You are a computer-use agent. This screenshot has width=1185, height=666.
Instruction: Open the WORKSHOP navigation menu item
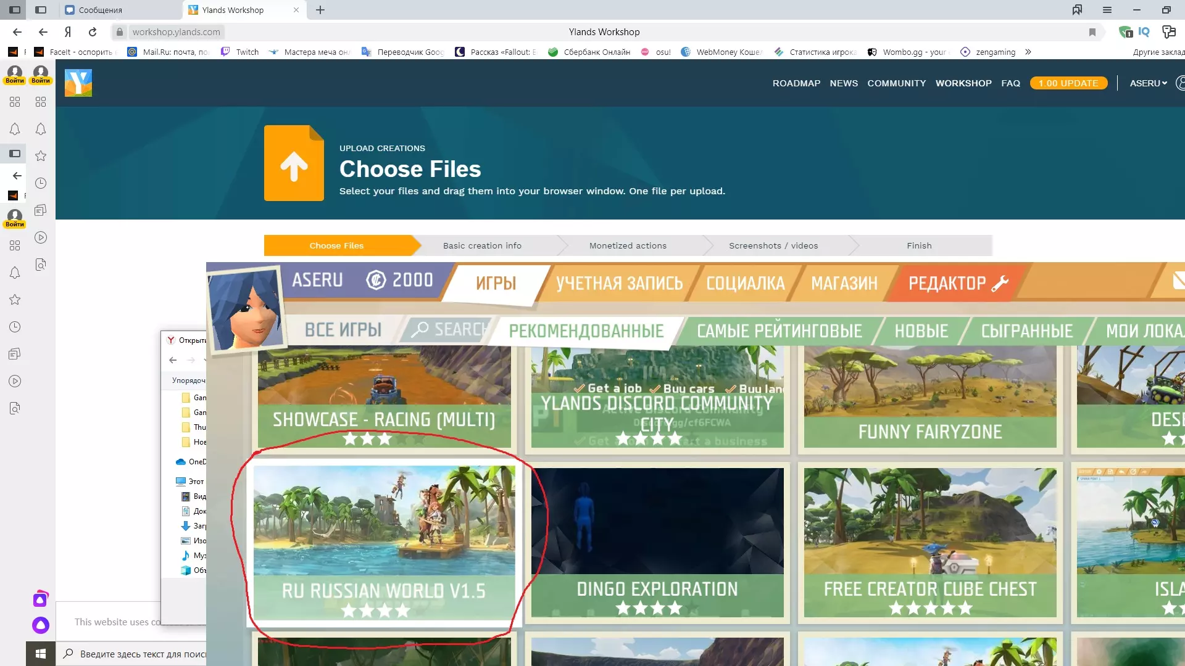click(963, 83)
